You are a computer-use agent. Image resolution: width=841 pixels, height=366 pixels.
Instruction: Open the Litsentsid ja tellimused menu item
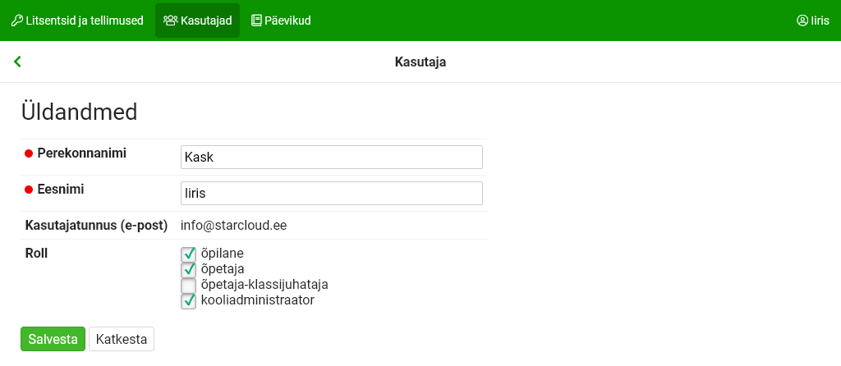[84, 21]
